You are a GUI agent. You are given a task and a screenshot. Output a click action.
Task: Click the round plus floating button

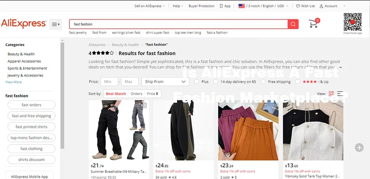pyautogui.click(x=359, y=147)
